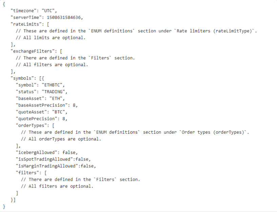Select the "UTC" value string
277x212 pixels.
[48, 11]
